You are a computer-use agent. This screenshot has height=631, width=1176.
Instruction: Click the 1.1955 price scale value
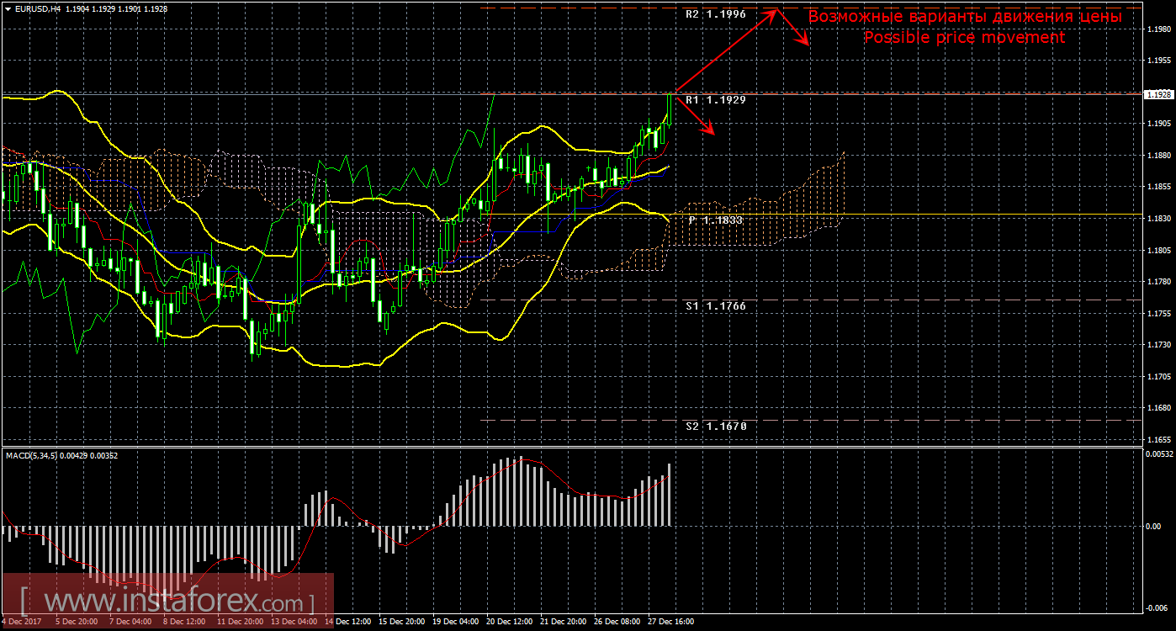[x=1158, y=61]
